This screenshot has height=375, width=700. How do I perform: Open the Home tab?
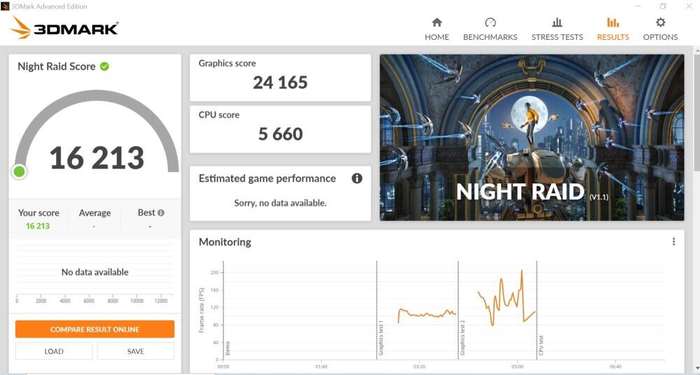(x=437, y=29)
